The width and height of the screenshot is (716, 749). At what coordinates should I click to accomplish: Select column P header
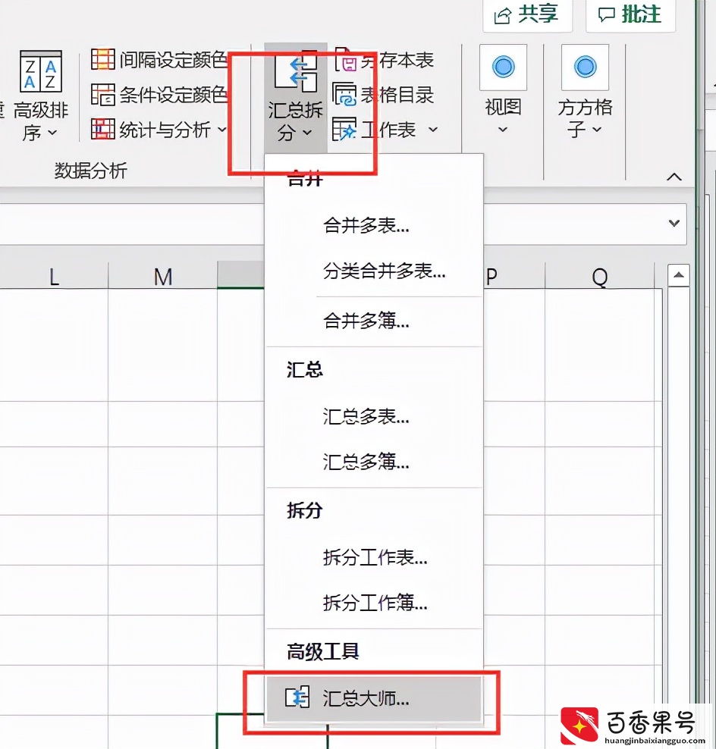(514, 276)
